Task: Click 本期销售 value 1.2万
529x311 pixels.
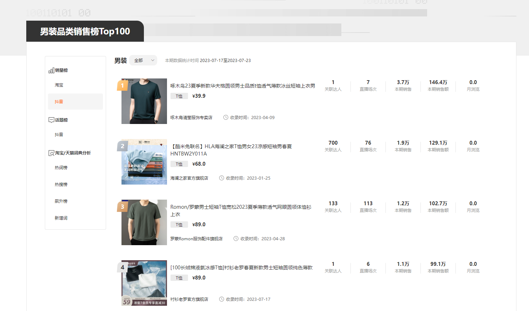Action: click(x=403, y=203)
